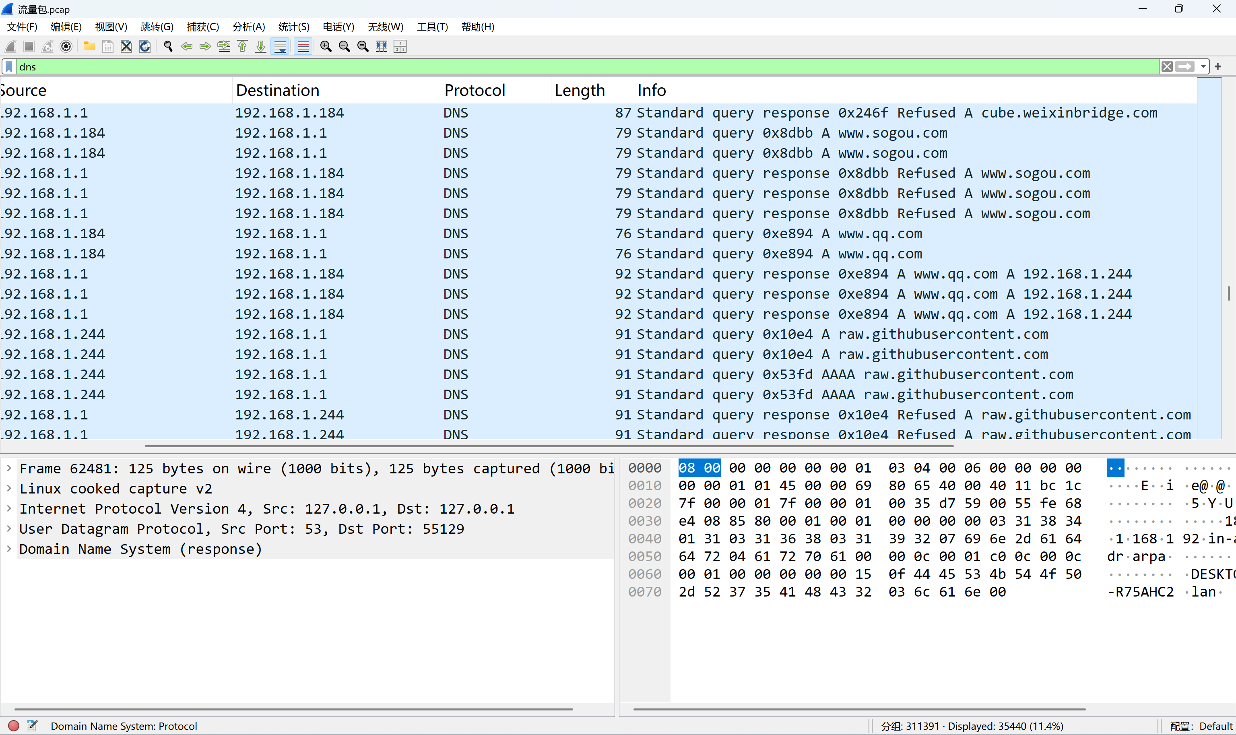Image resolution: width=1236 pixels, height=735 pixels.
Task: Open capture options gear icon
Action: 66,47
